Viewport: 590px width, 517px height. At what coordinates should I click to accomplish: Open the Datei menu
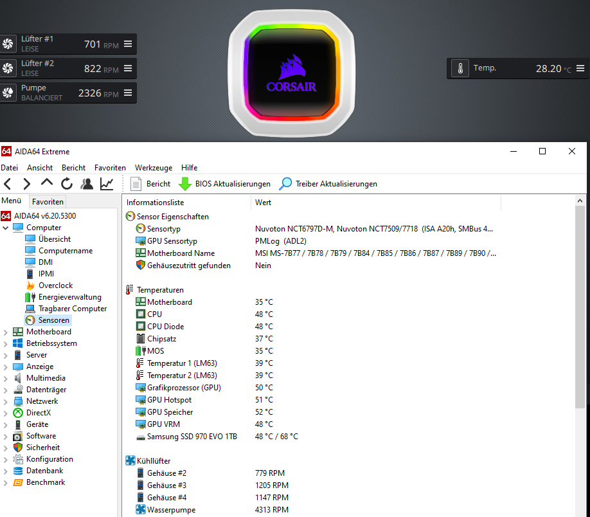[x=10, y=168]
